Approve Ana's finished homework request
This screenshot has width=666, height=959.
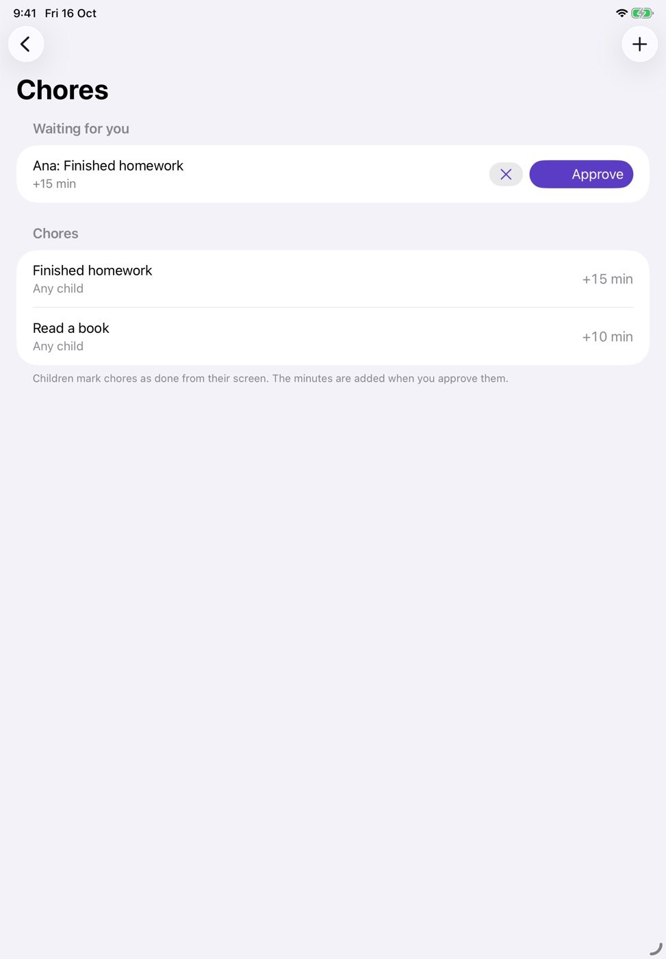(581, 175)
